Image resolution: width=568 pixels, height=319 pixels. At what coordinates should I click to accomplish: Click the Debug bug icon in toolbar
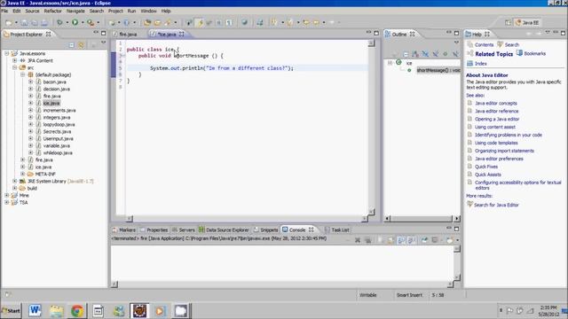[x=59, y=22]
